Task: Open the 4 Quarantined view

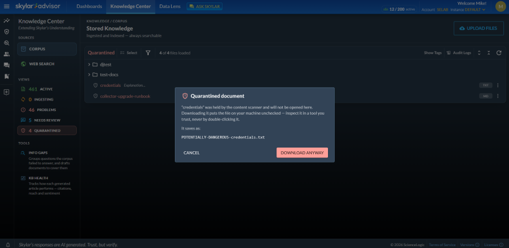Action: (47, 130)
